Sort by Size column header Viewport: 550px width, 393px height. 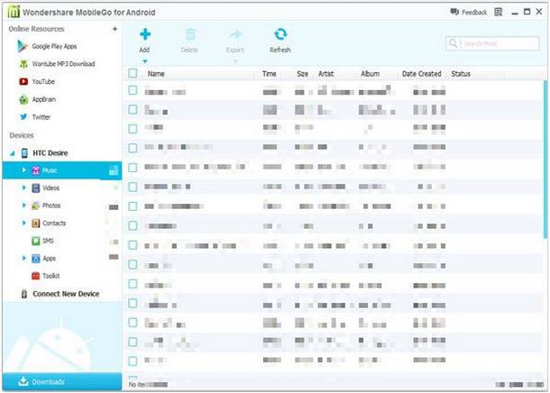pos(302,74)
